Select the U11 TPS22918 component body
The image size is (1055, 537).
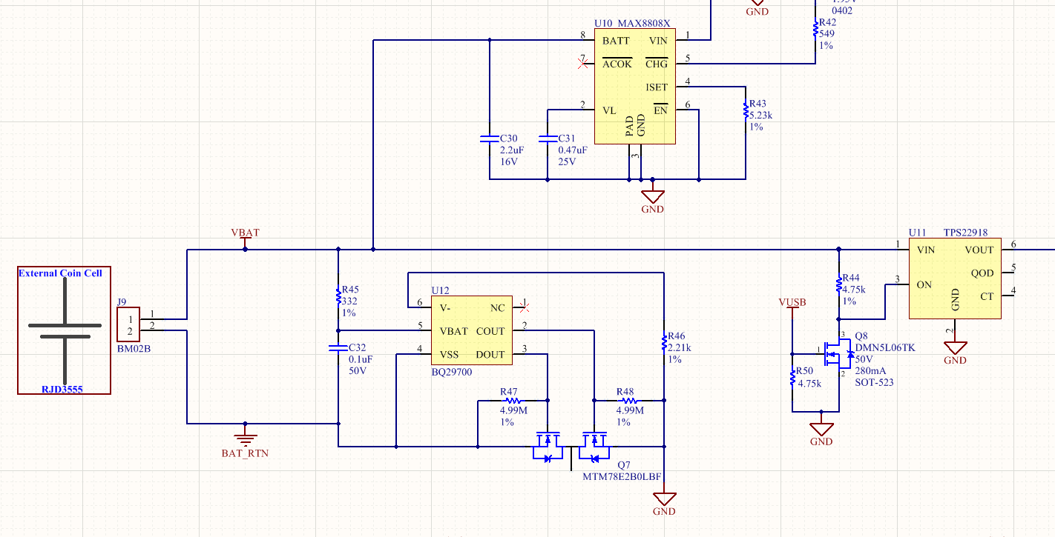click(955, 278)
